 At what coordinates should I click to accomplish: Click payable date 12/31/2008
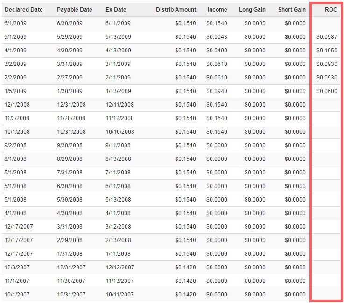[71, 105]
